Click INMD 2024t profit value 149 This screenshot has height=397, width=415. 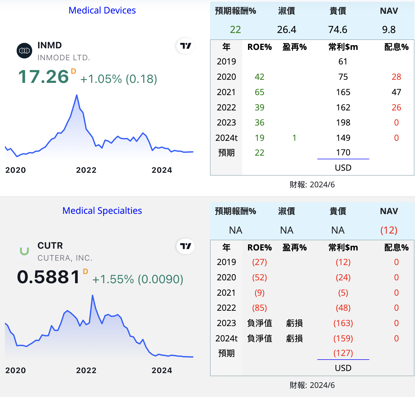[x=343, y=138]
